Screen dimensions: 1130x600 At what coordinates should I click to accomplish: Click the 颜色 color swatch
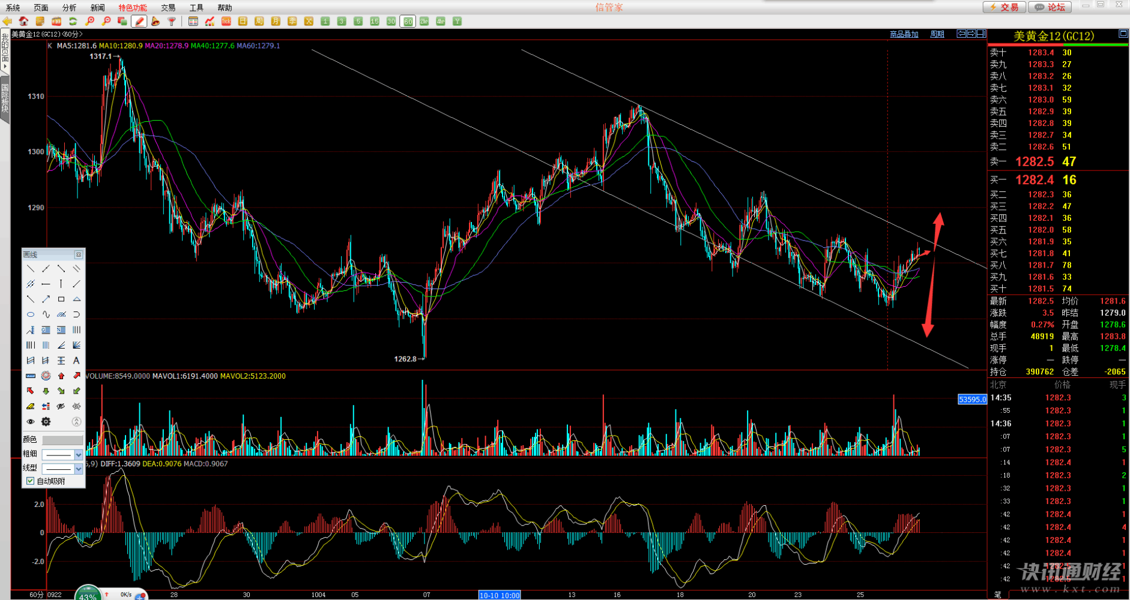pos(62,440)
